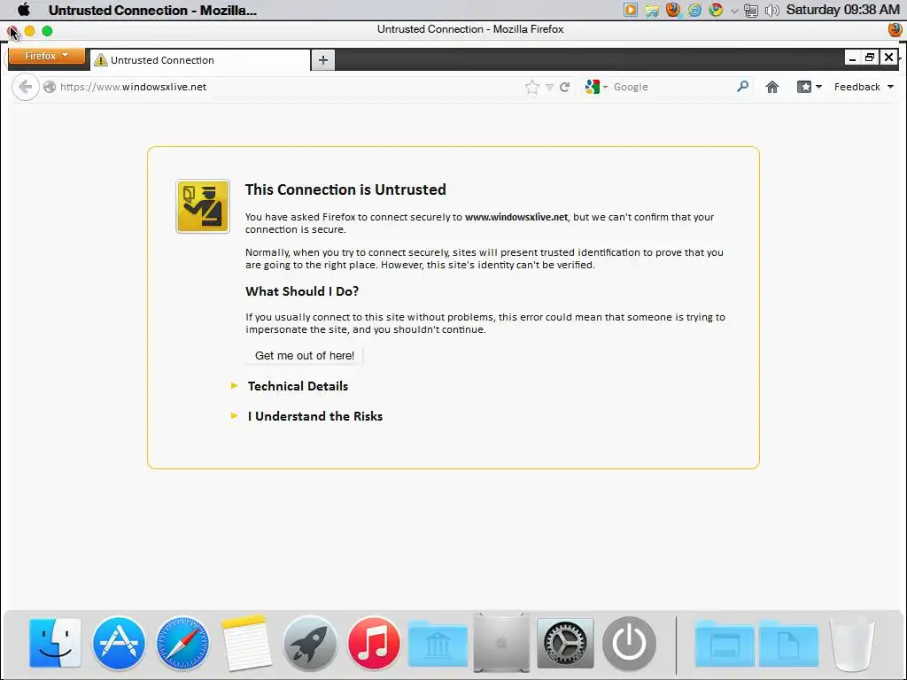
Task: Open Finder from the dock
Action: pyautogui.click(x=55, y=643)
